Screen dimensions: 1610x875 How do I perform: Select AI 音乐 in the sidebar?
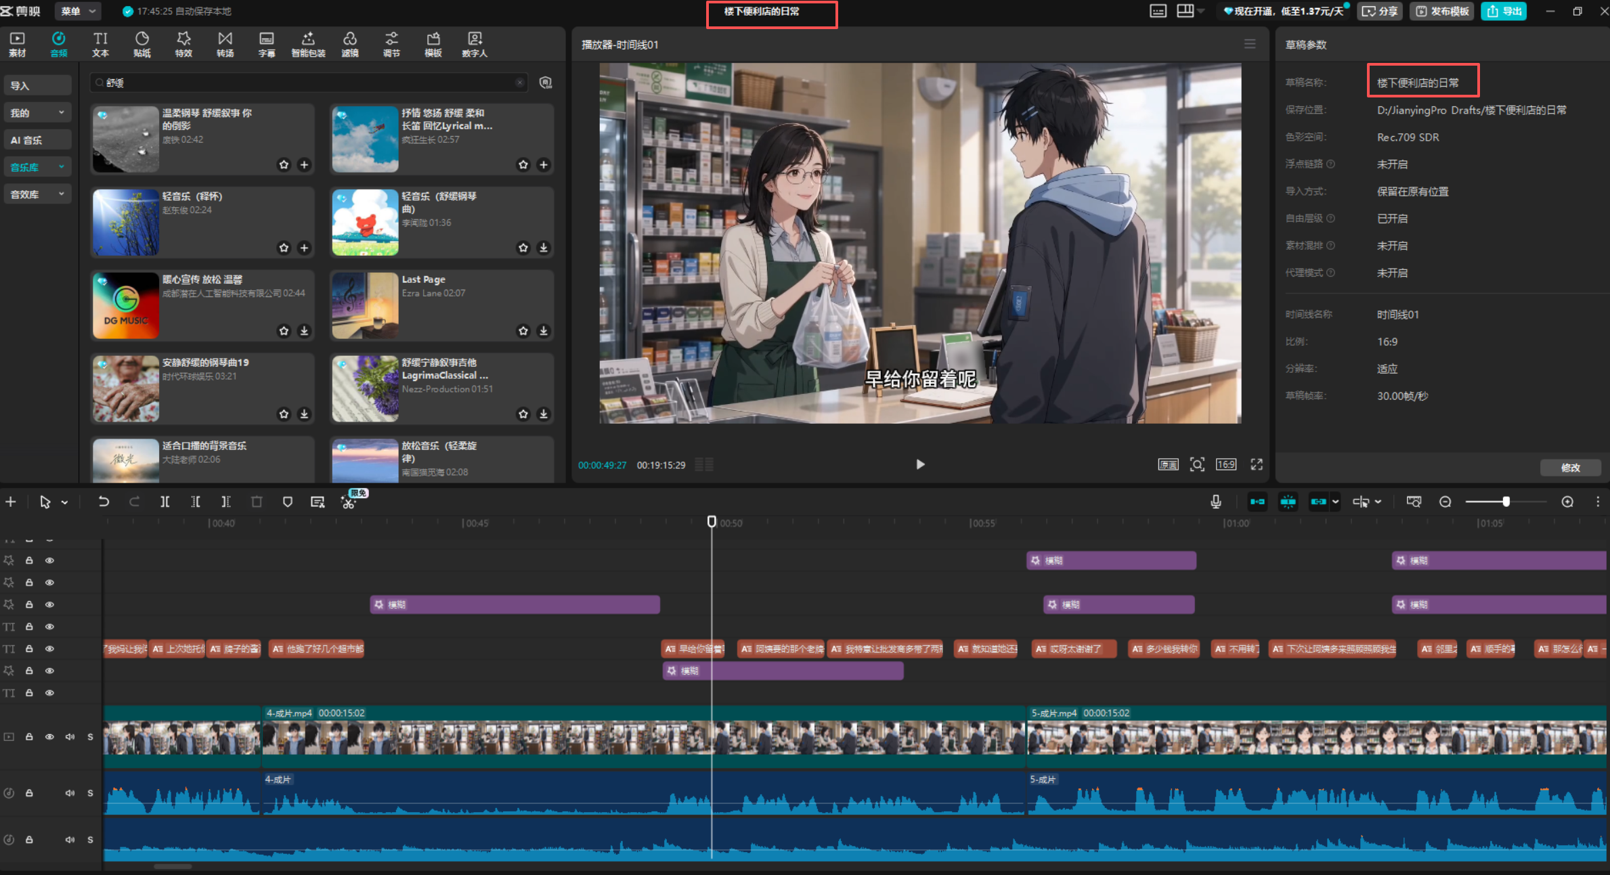pyautogui.click(x=37, y=140)
